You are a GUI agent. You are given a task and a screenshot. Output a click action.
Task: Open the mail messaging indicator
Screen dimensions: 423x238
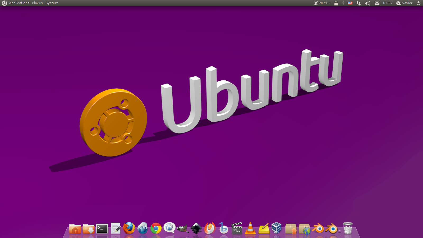click(x=377, y=3)
